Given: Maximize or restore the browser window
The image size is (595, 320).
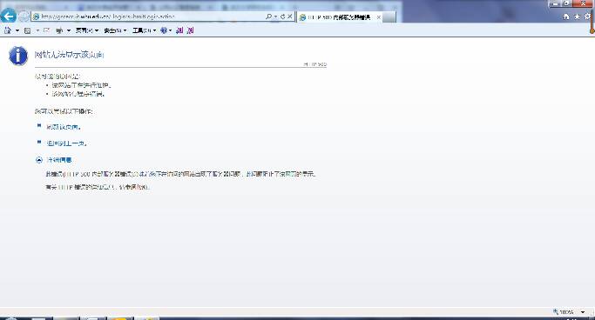Looking at the screenshot, I should [x=566, y=3].
